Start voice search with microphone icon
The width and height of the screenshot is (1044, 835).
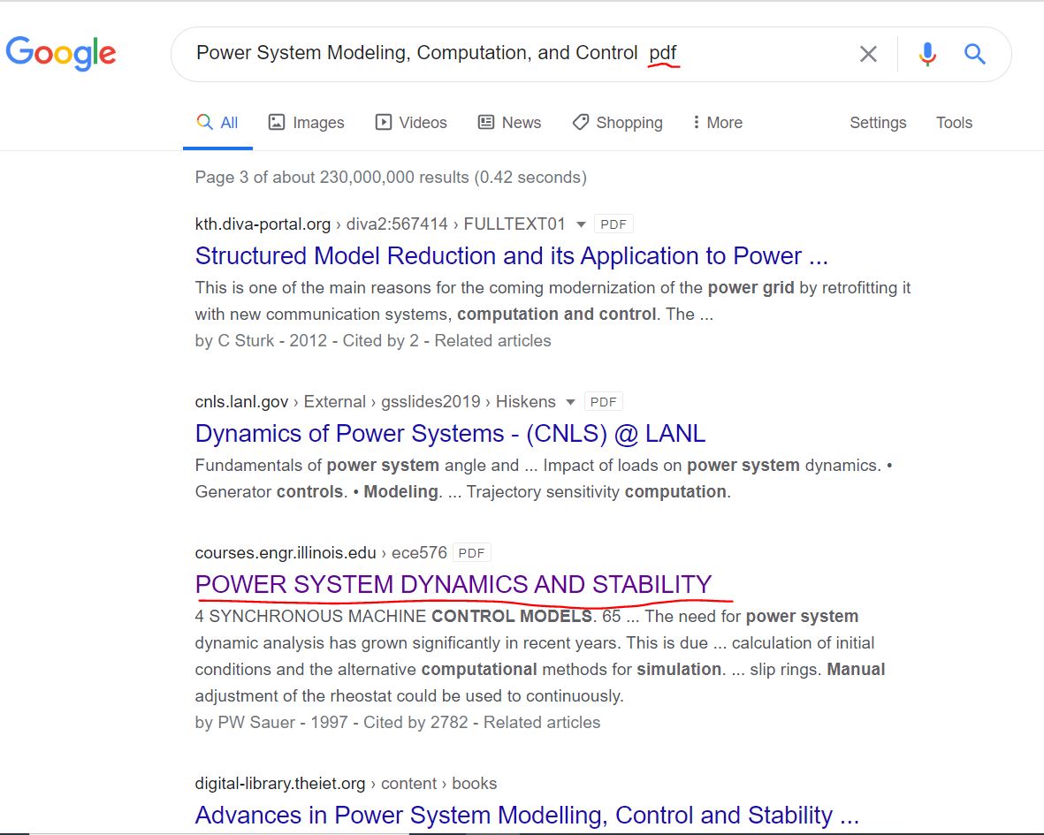(927, 54)
